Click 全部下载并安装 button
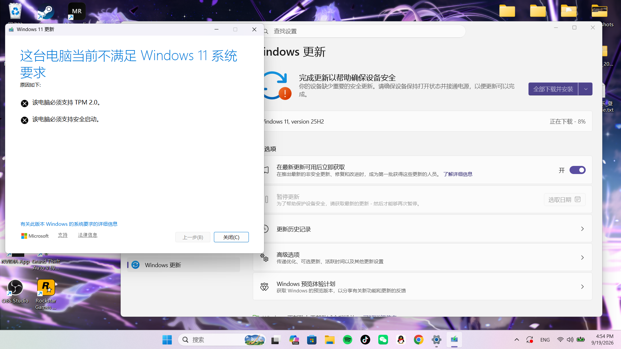621x349 pixels. pyautogui.click(x=553, y=89)
